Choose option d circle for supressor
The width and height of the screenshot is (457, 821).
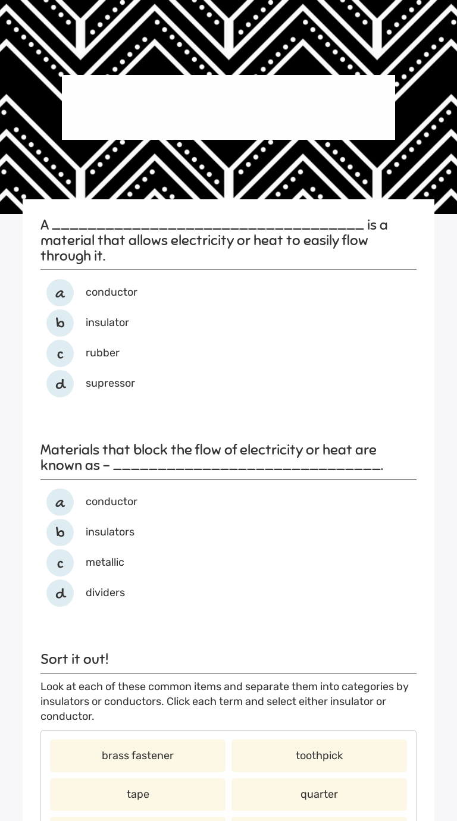pyautogui.click(x=60, y=384)
